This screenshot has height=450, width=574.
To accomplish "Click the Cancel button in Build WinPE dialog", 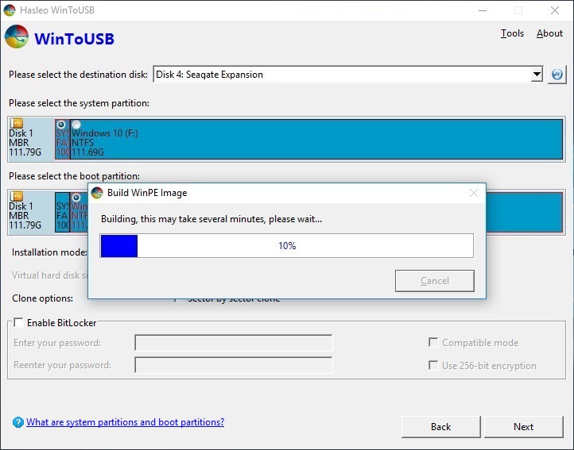I will tap(435, 281).
